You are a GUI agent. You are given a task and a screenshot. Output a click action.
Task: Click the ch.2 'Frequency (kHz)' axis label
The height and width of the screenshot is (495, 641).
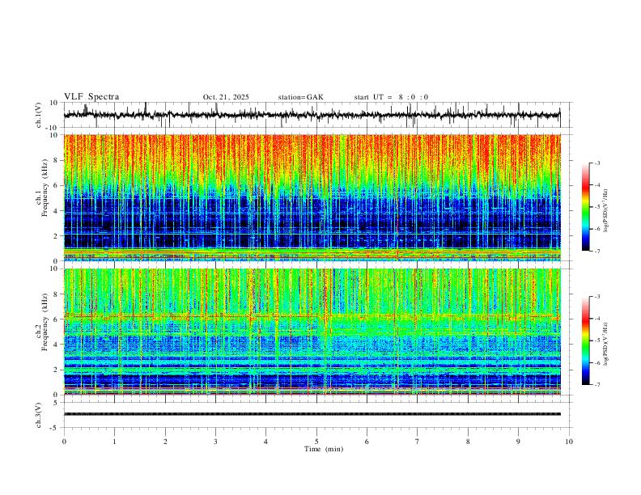click(45, 322)
